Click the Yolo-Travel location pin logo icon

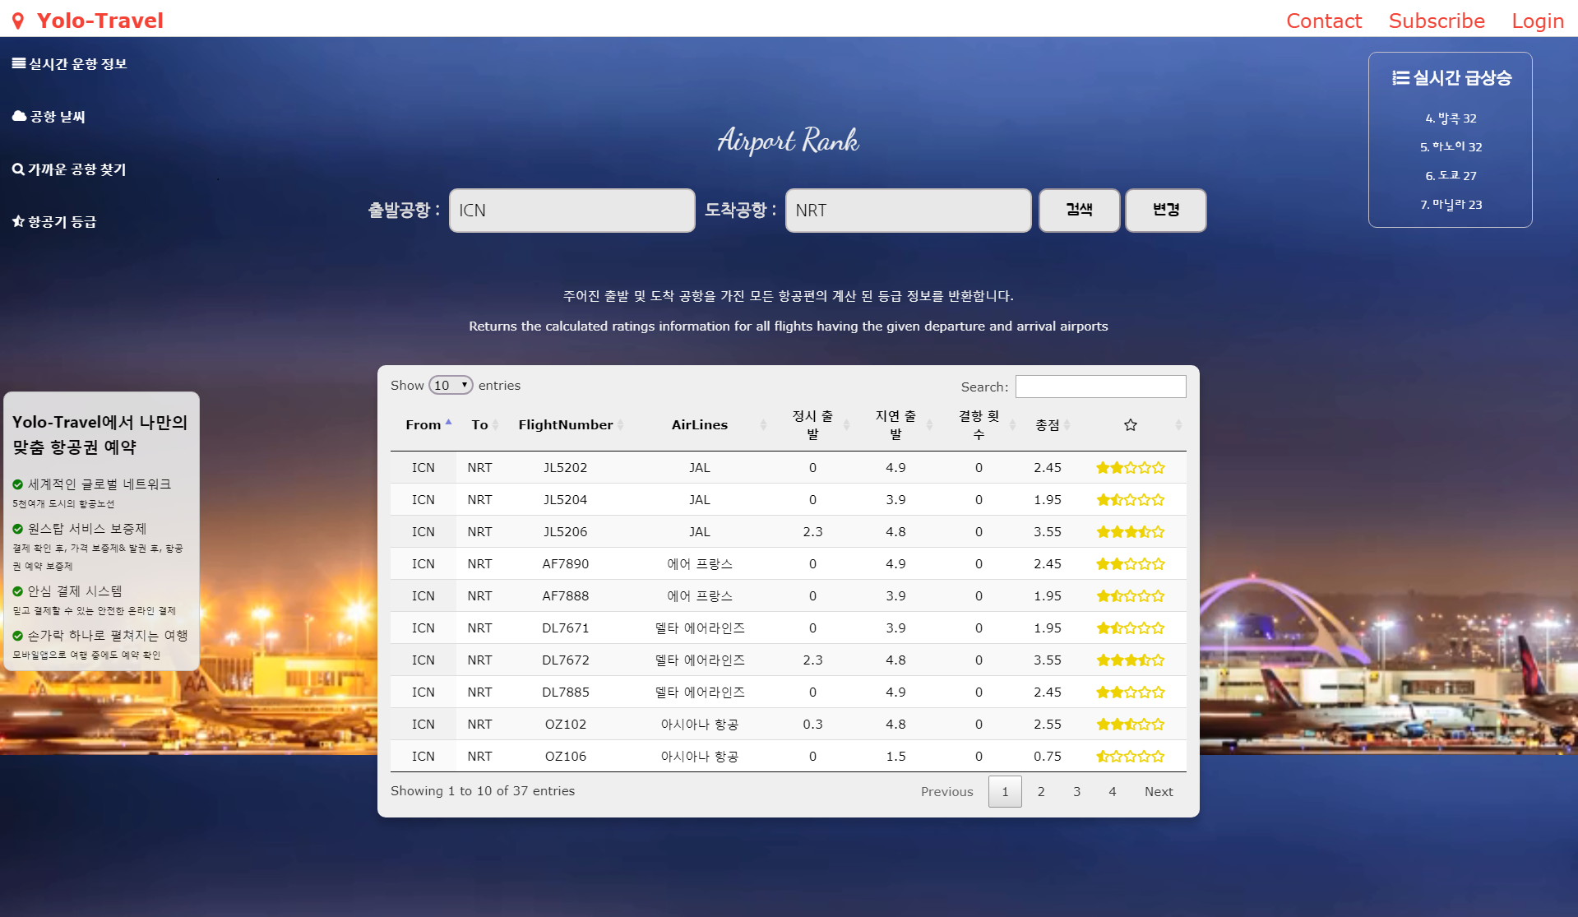[18, 21]
